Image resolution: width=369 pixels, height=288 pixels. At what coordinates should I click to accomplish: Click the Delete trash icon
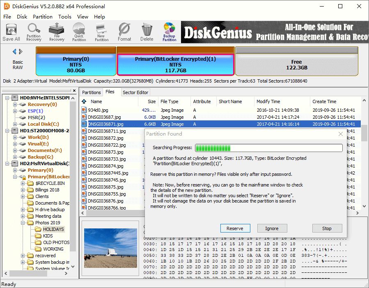pos(147,32)
